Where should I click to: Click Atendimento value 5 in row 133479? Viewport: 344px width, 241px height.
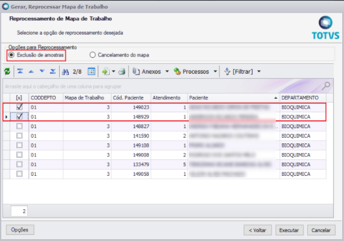click(169, 164)
